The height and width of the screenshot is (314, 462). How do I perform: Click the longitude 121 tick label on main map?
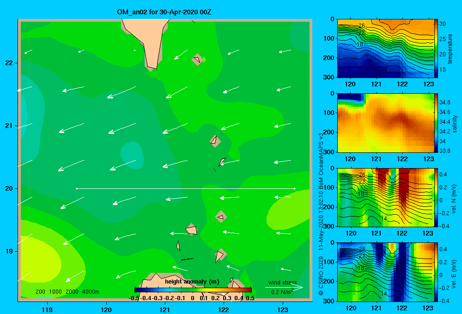tap(165, 309)
